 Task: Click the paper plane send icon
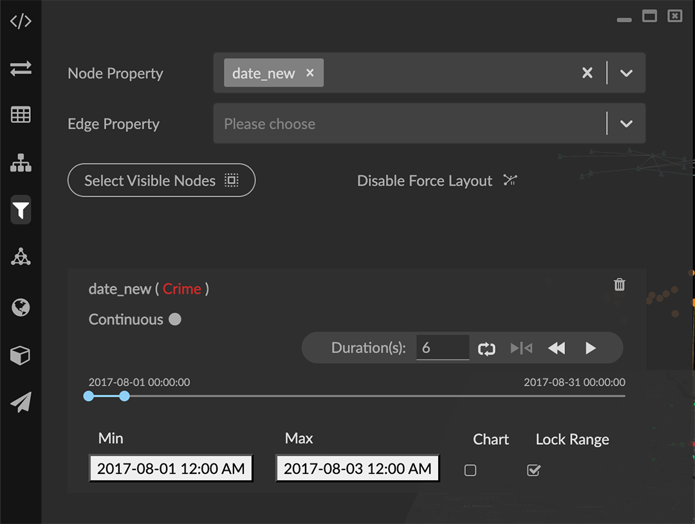(x=20, y=402)
